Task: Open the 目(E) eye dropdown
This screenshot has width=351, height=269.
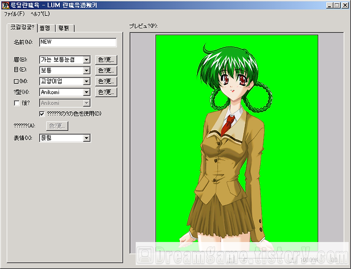Action: (x=65, y=70)
